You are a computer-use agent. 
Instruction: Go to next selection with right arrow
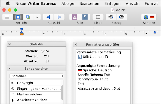(x=59, y=17)
